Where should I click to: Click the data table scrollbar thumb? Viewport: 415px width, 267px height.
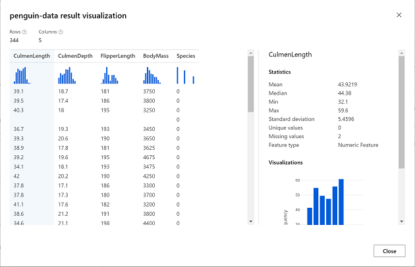click(x=250, y=84)
